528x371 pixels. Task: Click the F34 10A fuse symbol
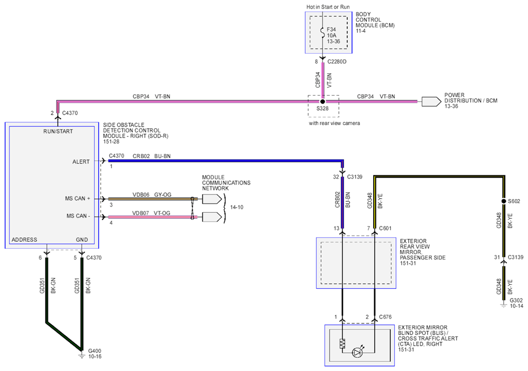click(x=322, y=33)
